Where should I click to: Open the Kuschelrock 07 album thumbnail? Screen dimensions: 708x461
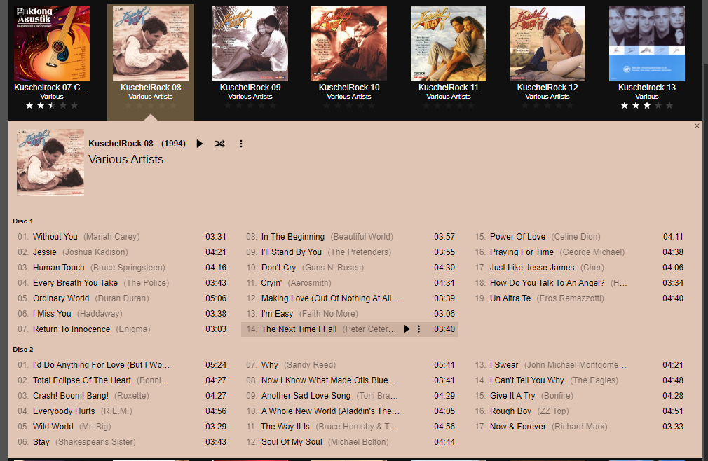[x=52, y=43]
